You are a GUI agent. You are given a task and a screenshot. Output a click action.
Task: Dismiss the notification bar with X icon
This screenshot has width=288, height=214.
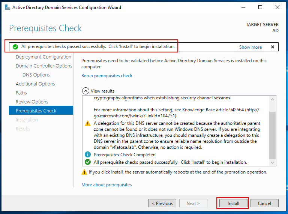(x=273, y=47)
